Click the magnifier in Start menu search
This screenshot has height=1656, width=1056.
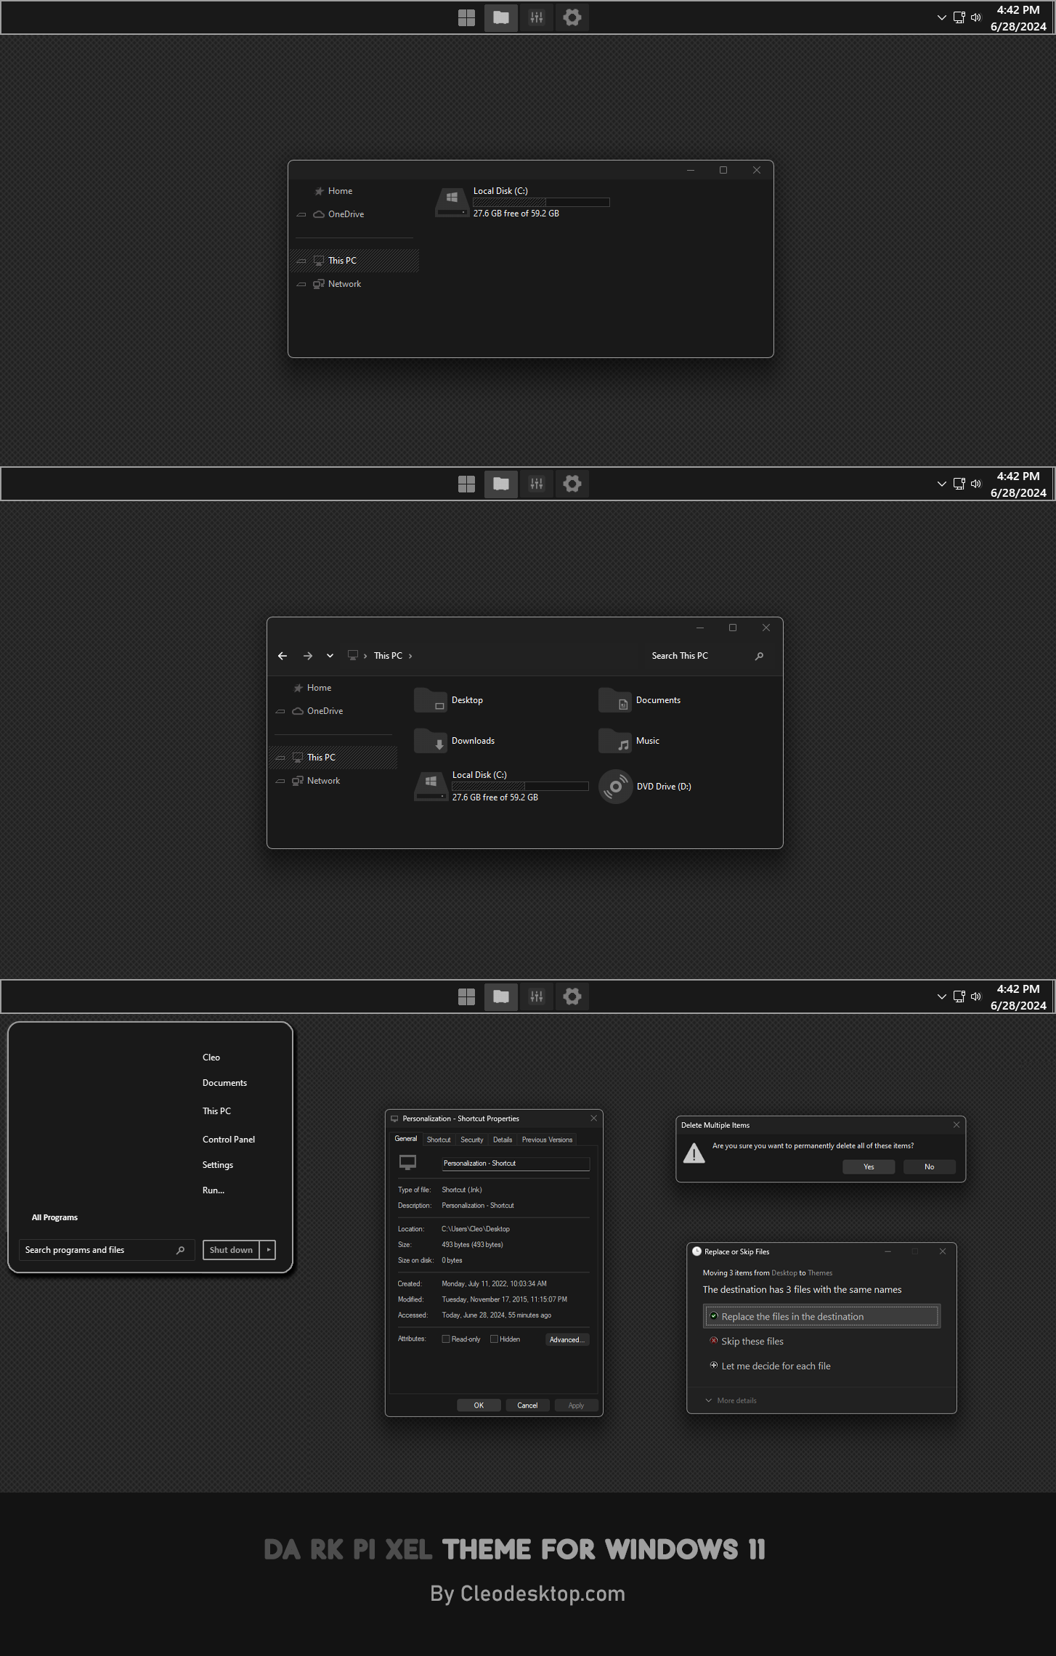tap(180, 1250)
